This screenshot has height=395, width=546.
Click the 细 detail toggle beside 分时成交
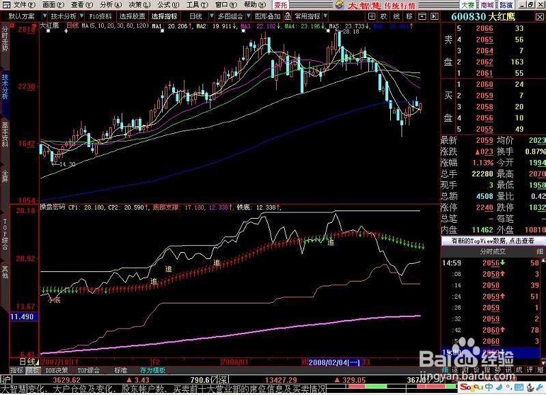click(x=540, y=251)
